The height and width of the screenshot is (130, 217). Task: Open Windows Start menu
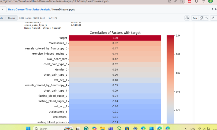28,129
